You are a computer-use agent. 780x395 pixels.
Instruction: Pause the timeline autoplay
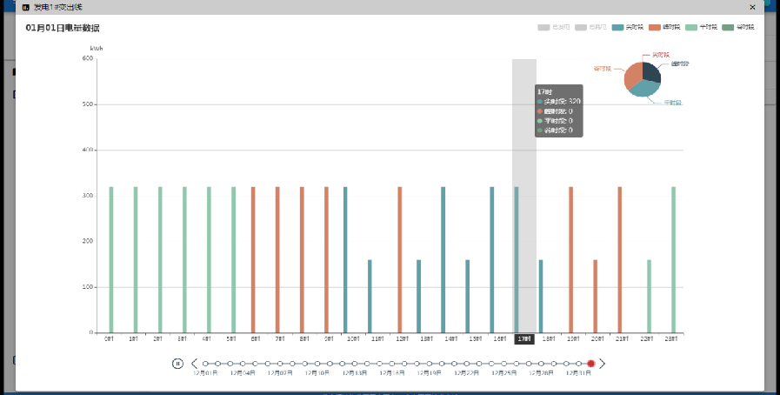[x=177, y=364]
